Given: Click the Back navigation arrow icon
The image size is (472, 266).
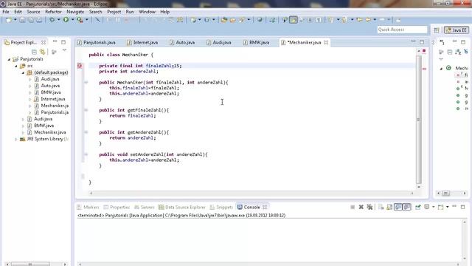Looking at the screenshot, I should (368, 20).
